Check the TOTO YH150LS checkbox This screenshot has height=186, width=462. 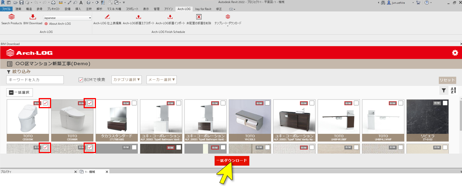tap(267, 103)
